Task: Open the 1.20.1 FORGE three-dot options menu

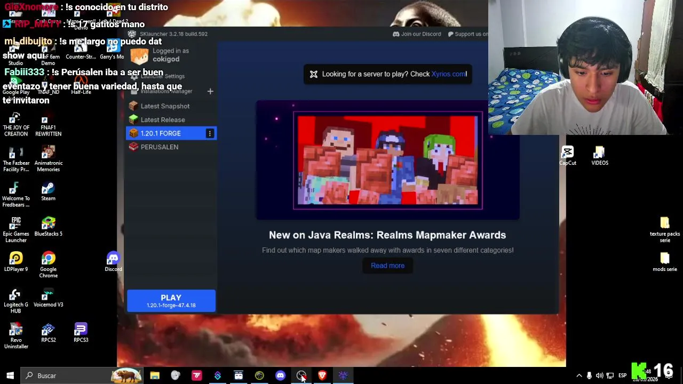Action: (210, 133)
